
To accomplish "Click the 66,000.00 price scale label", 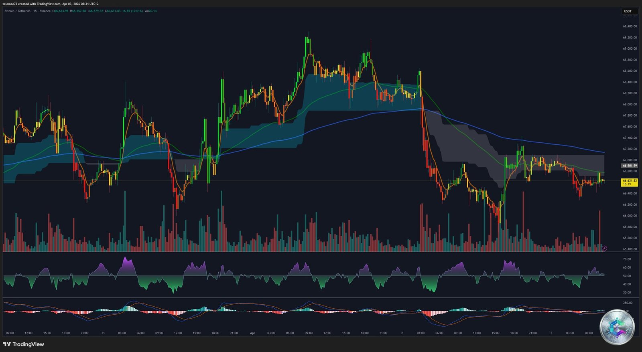I will point(630,216).
